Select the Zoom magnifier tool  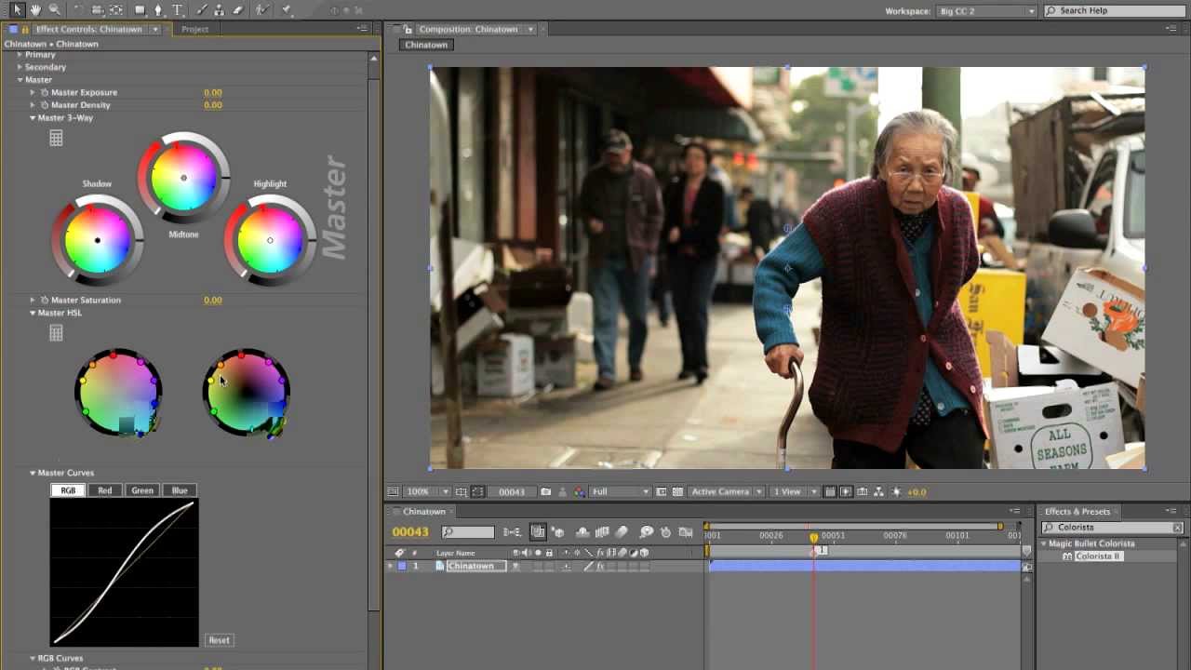(x=54, y=10)
